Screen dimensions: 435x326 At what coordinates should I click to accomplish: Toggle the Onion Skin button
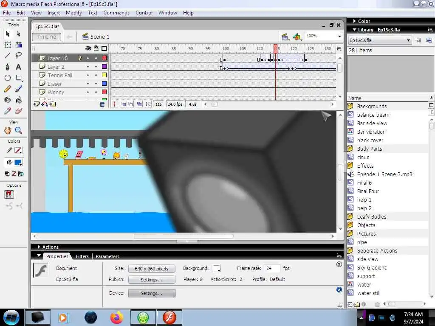pyautogui.click(x=124, y=104)
